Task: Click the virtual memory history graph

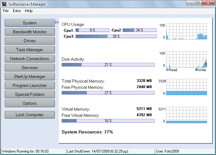Action: point(186,115)
